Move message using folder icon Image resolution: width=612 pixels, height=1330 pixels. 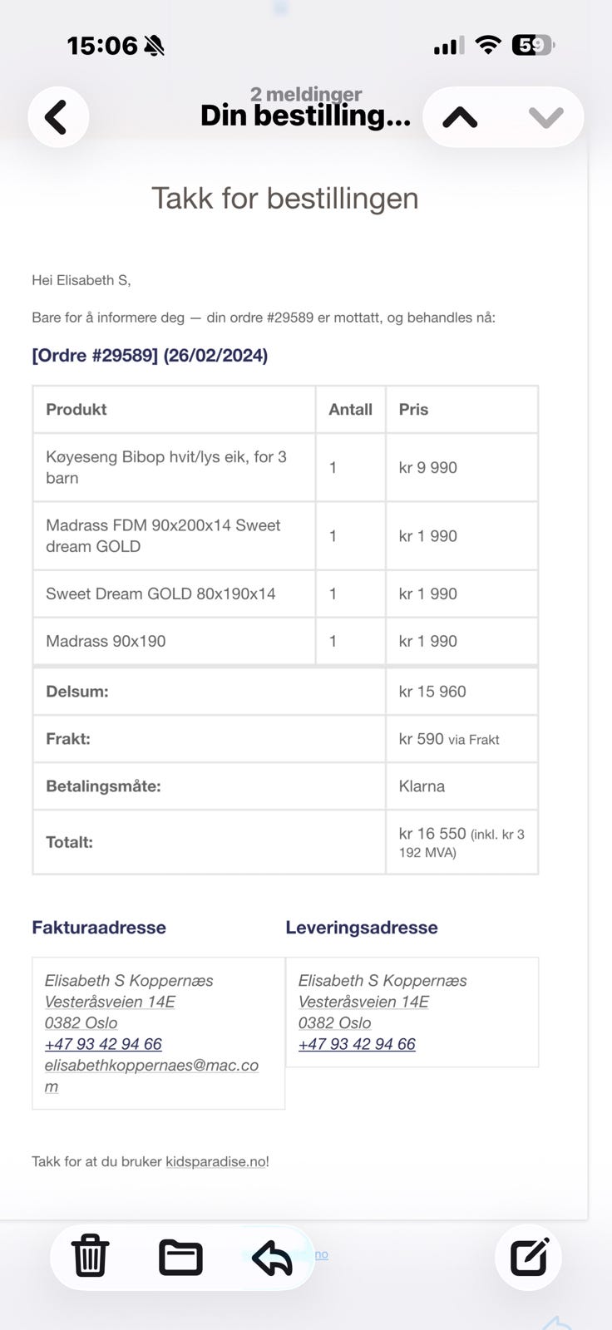click(x=180, y=1257)
